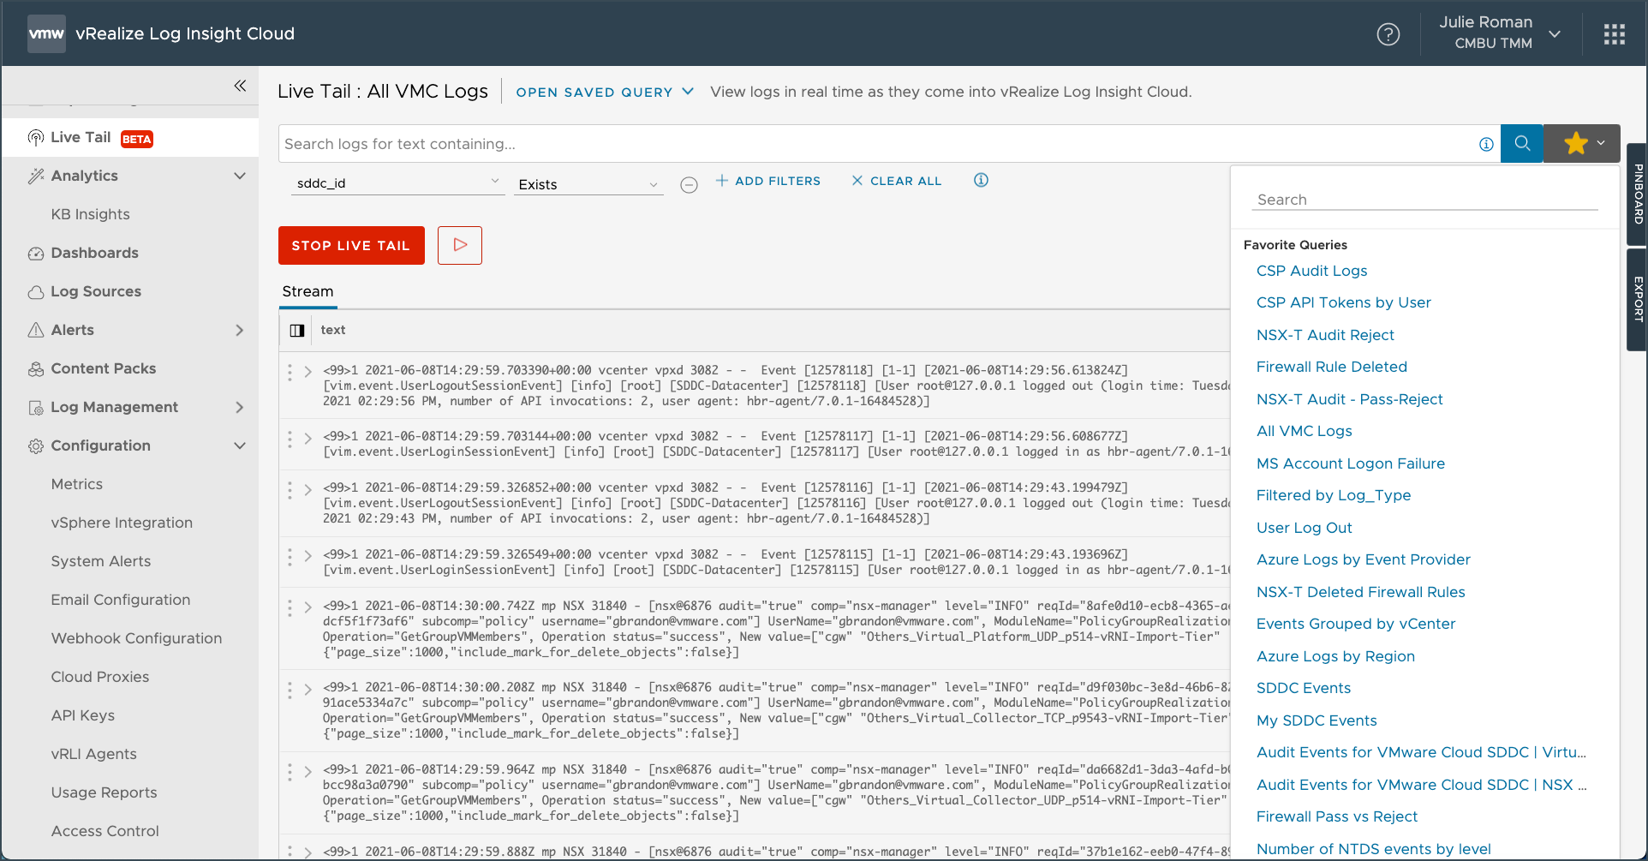Click Add Filters button
The width and height of the screenshot is (1648, 861).
(x=768, y=181)
